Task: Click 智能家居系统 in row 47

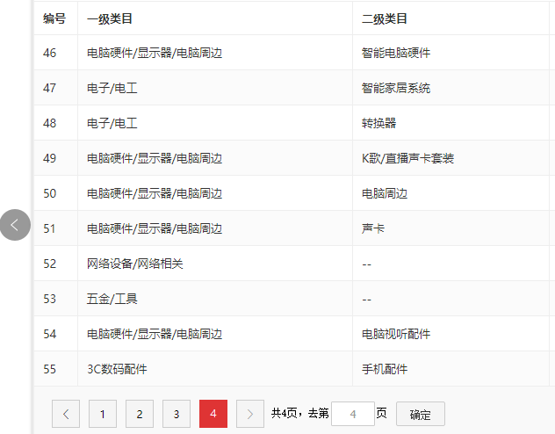Action: [x=396, y=88]
